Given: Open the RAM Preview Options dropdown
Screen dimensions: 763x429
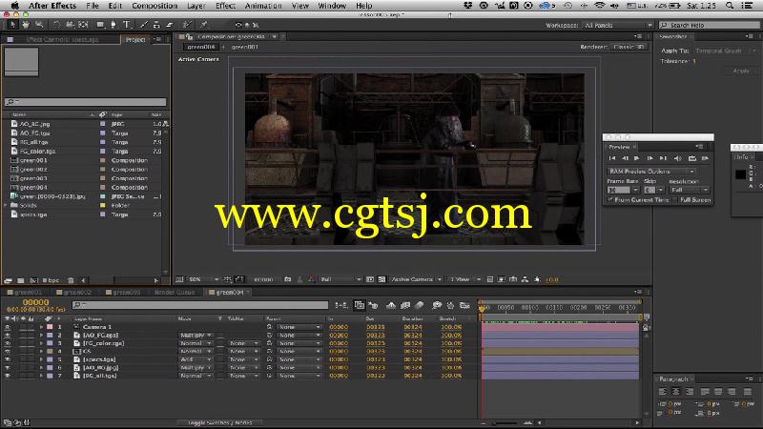Looking at the screenshot, I should pos(651,172).
